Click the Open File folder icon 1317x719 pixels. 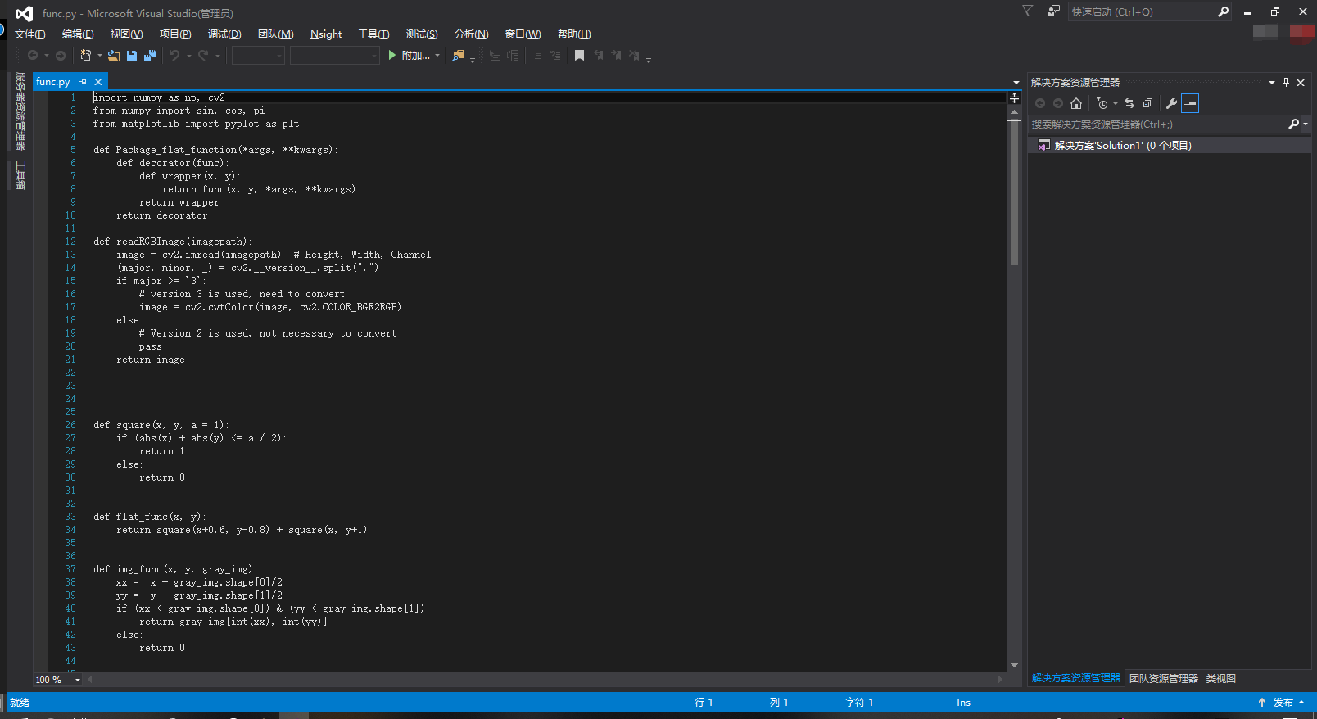[x=114, y=56]
